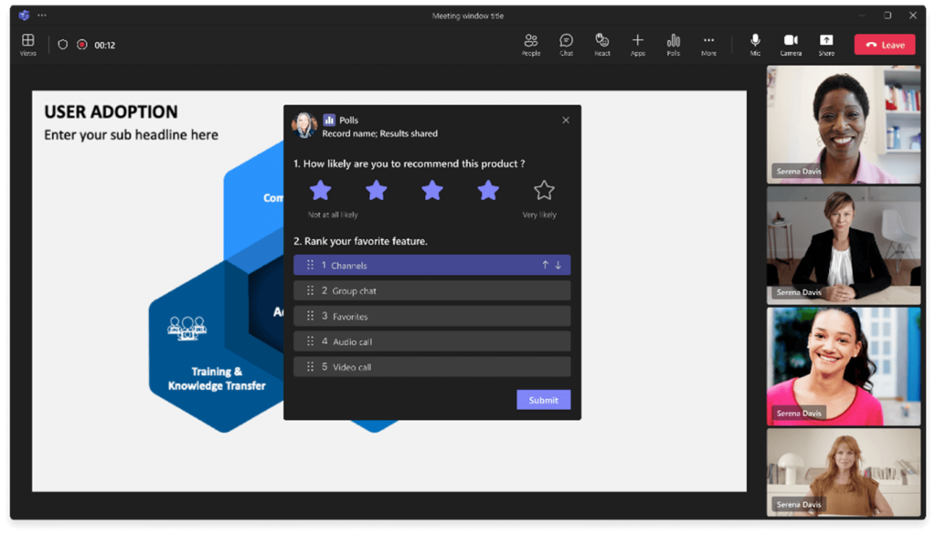Rate one star, Not at all likely
This screenshot has width=936, height=535.
[321, 191]
